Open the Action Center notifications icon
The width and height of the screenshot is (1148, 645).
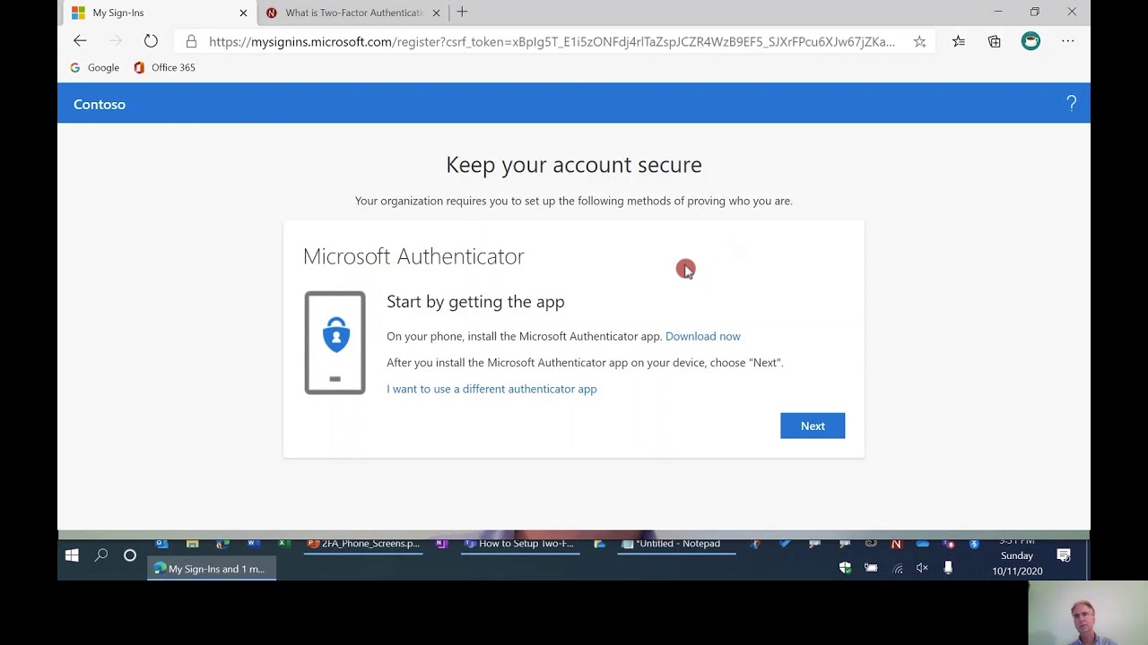[1064, 556]
